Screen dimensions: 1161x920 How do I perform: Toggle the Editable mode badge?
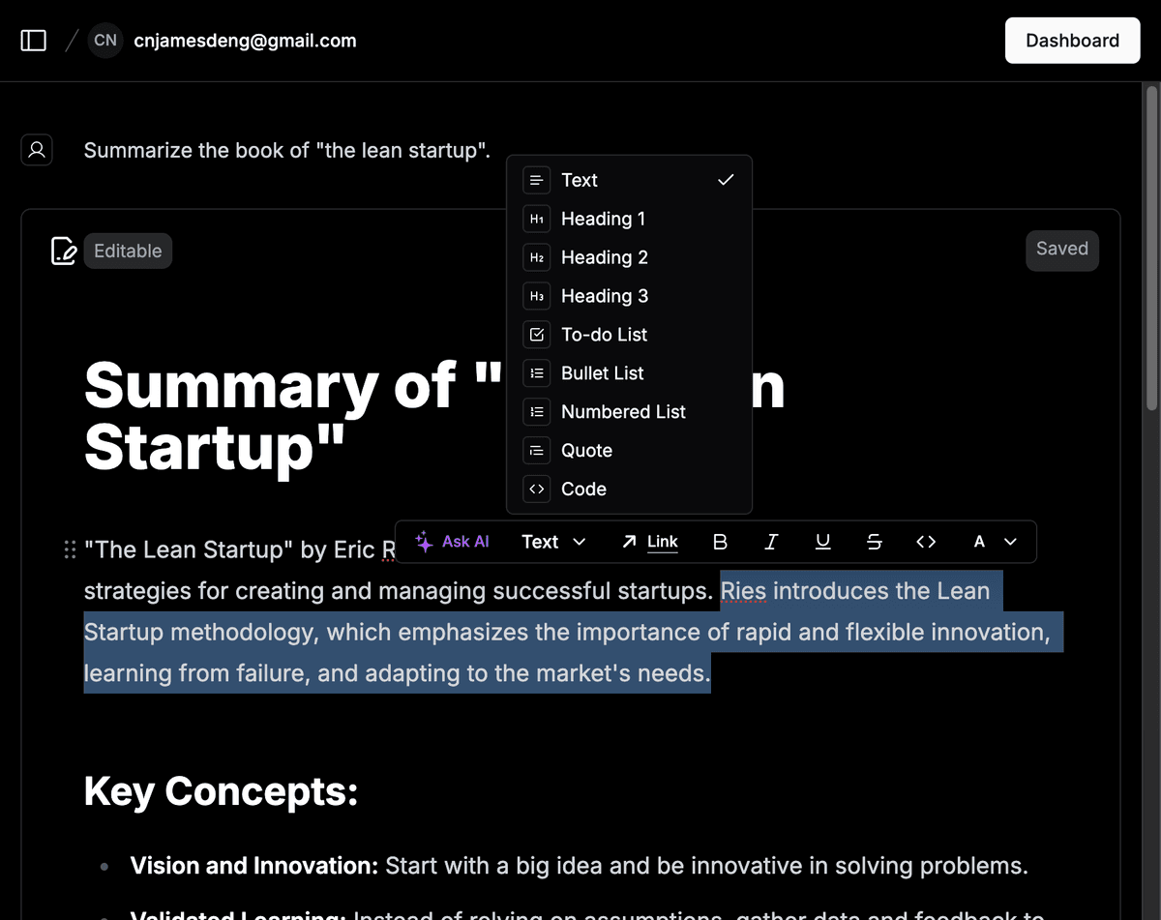[128, 251]
